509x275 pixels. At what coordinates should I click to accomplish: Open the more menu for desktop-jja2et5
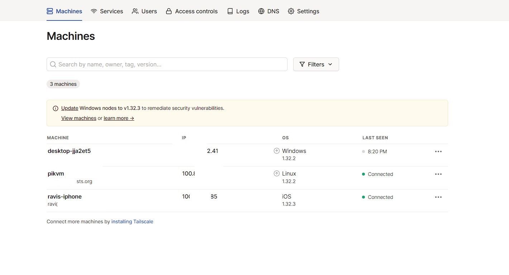click(x=438, y=152)
